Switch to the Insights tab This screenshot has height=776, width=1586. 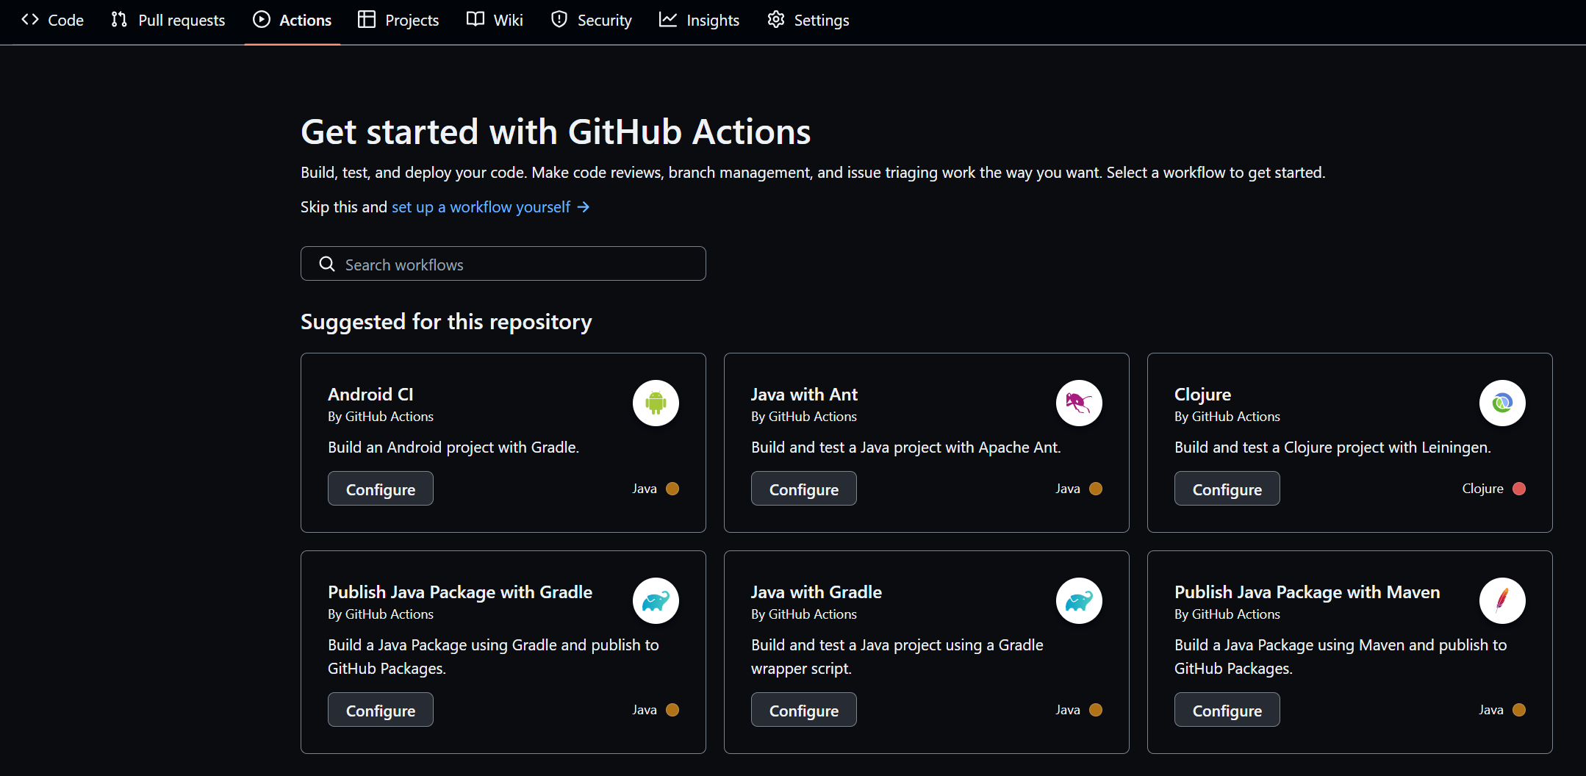coord(699,20)
